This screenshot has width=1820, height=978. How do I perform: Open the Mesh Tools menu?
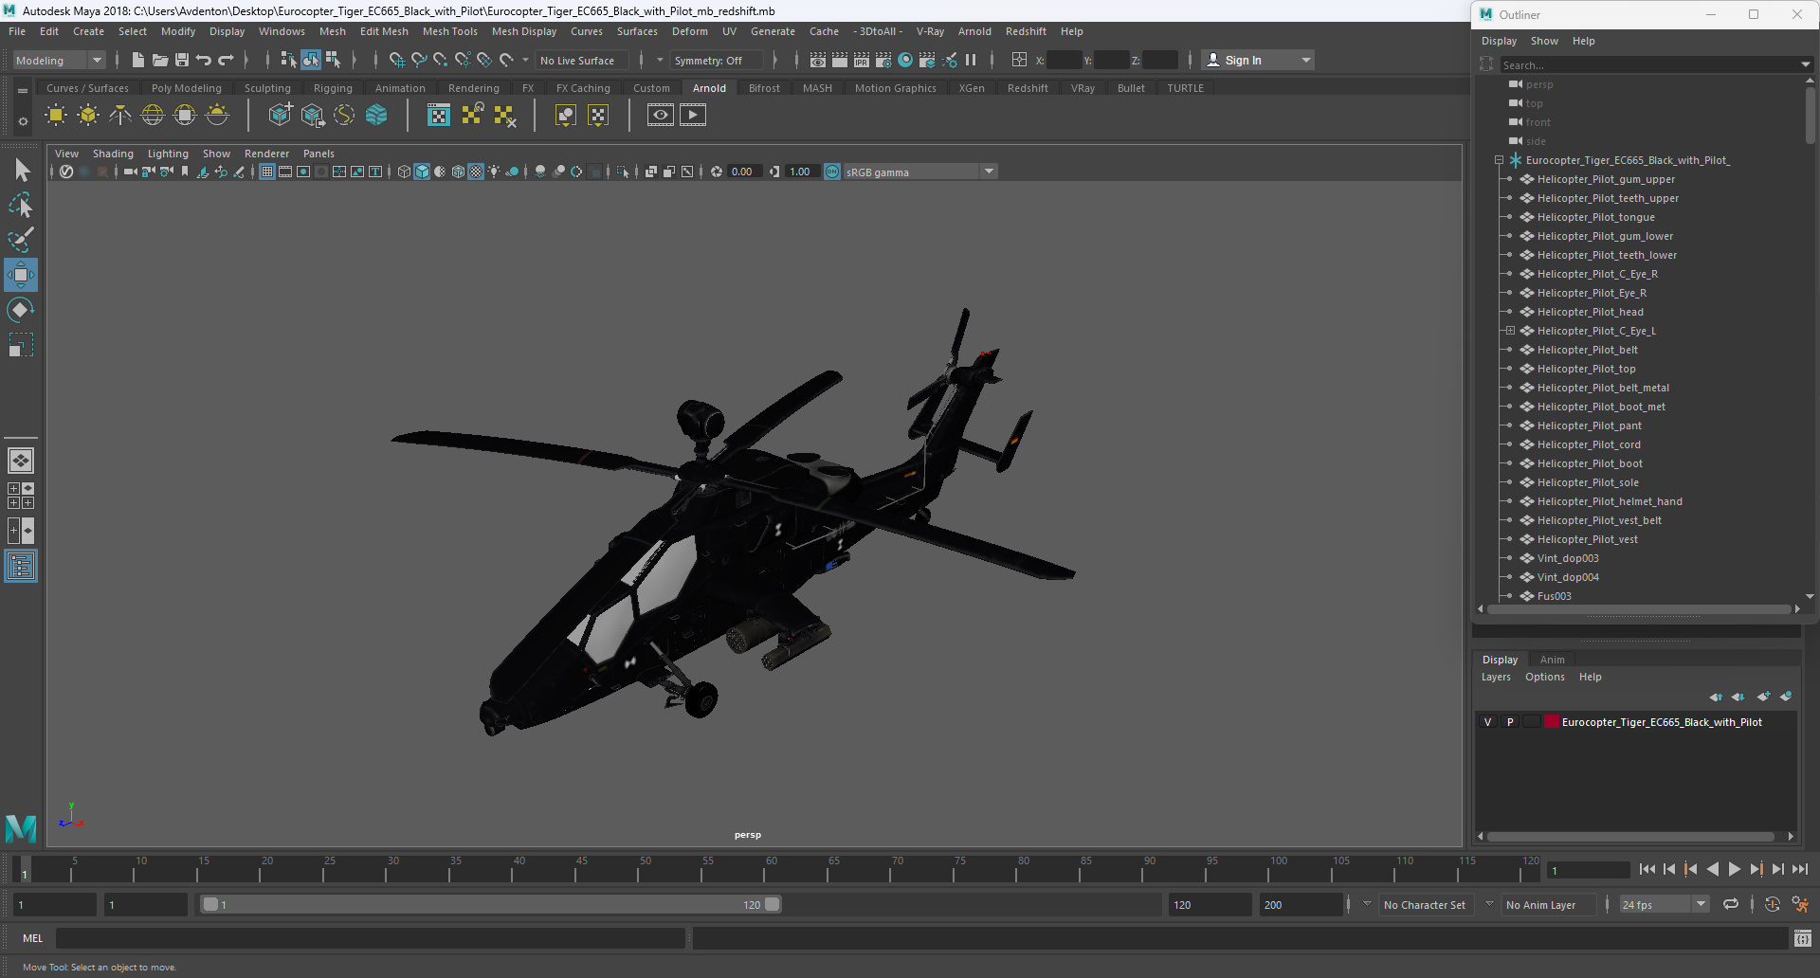coord(449,31)
